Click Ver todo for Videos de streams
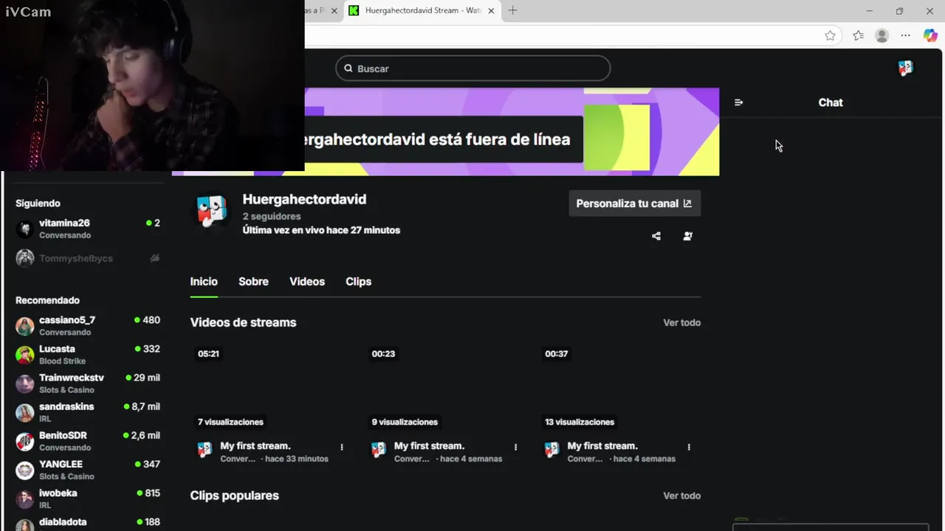Screen dimensions: 945x531 681,323
